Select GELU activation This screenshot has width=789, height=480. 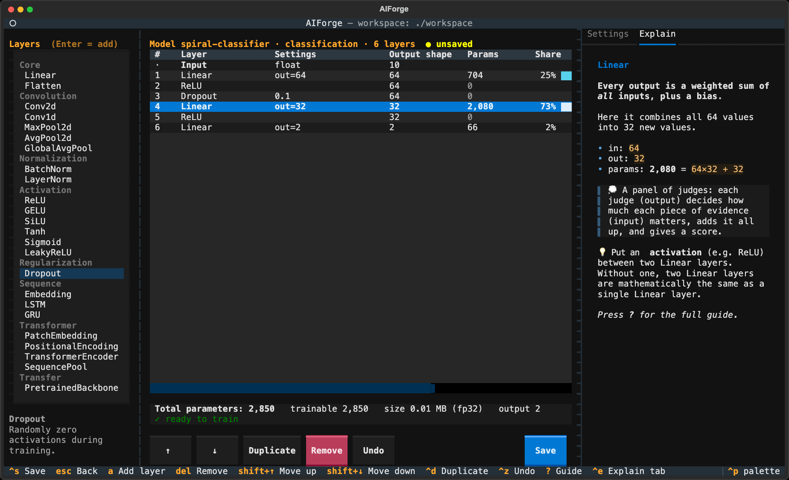click(35, 211)
